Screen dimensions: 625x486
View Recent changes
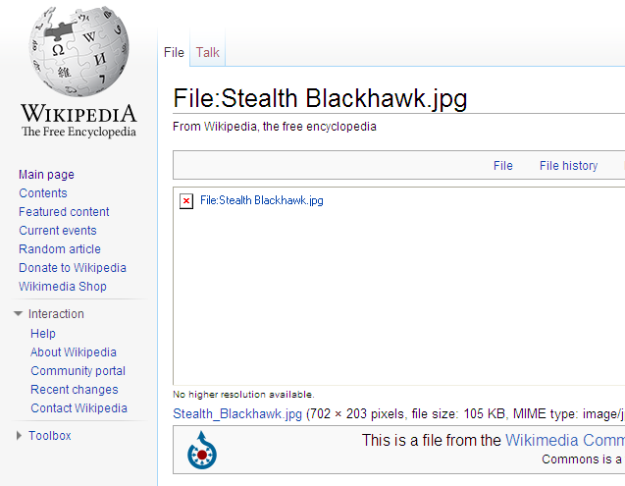pyautogui.click(x=75, y=390)
